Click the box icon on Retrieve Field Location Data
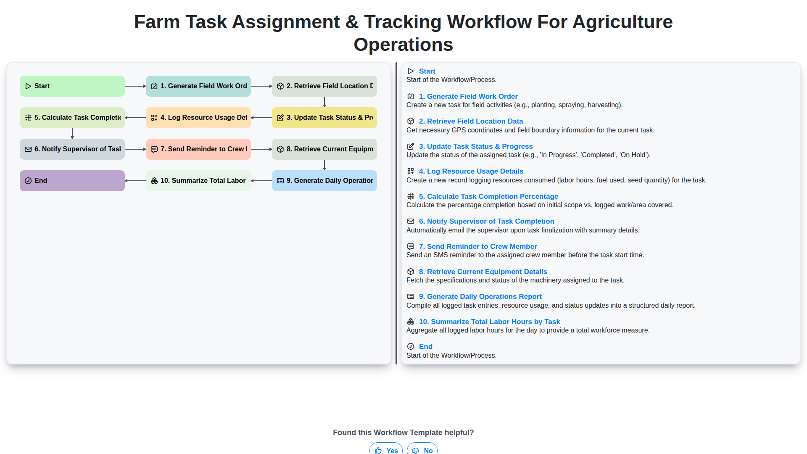807x454 pixels. pos(280,86)
